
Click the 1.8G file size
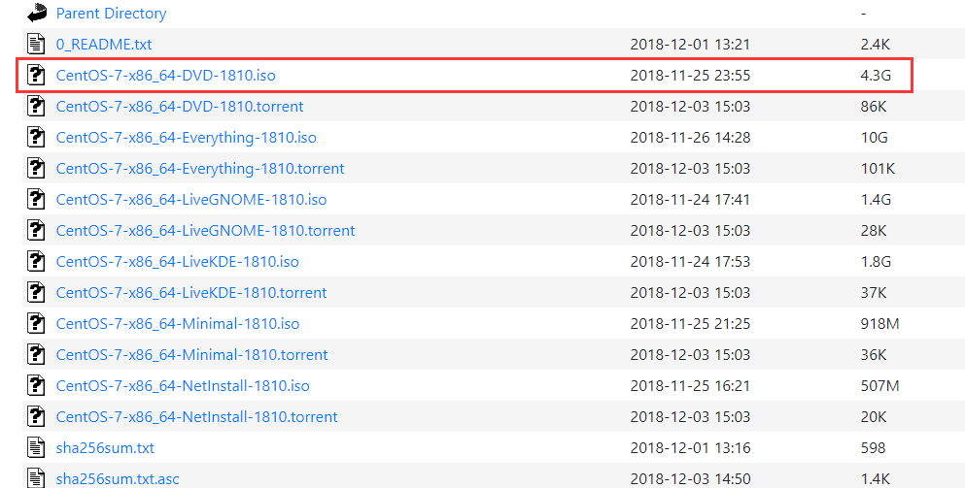[x=876, y=262]
